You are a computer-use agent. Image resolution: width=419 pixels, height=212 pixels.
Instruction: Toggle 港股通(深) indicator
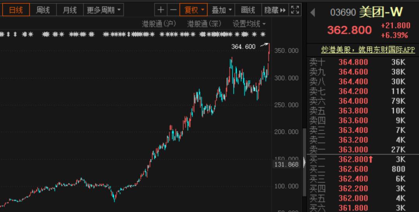pyautogui.click(x=204, y=24)
